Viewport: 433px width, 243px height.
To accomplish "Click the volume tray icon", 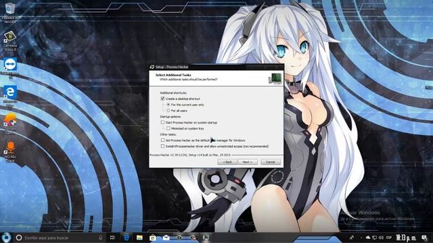I will click(382, 238).
